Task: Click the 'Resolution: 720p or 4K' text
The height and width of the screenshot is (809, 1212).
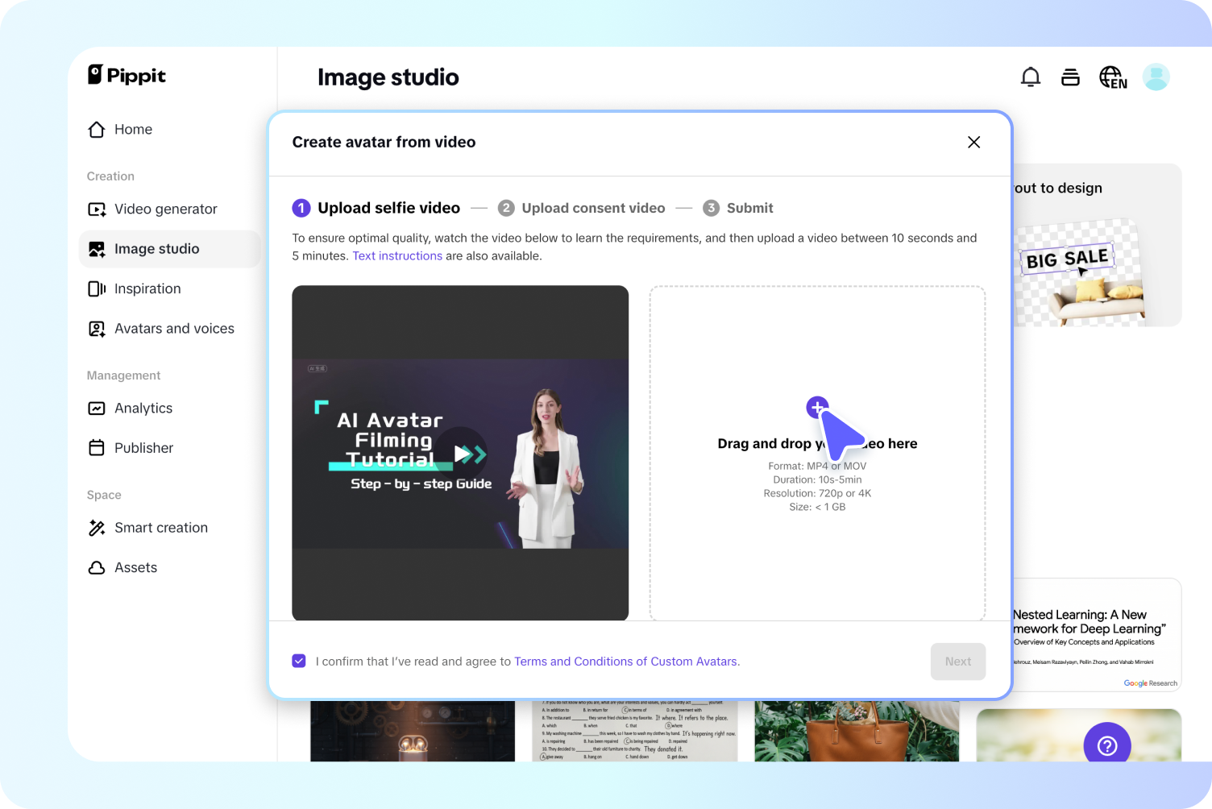Action: (817, 493)
